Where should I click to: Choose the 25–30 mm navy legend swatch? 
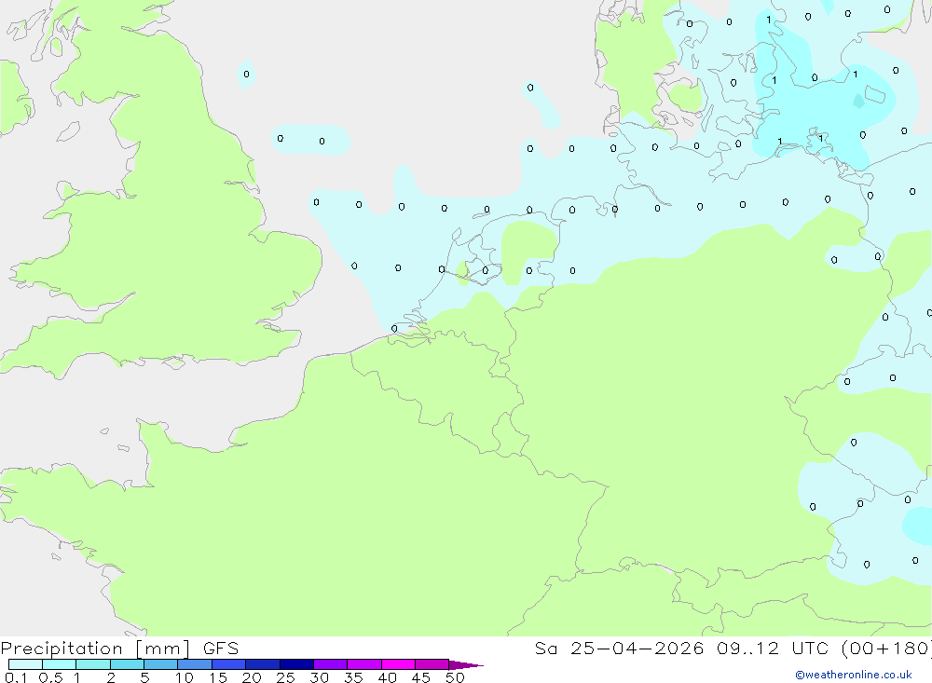click(296, 664)
